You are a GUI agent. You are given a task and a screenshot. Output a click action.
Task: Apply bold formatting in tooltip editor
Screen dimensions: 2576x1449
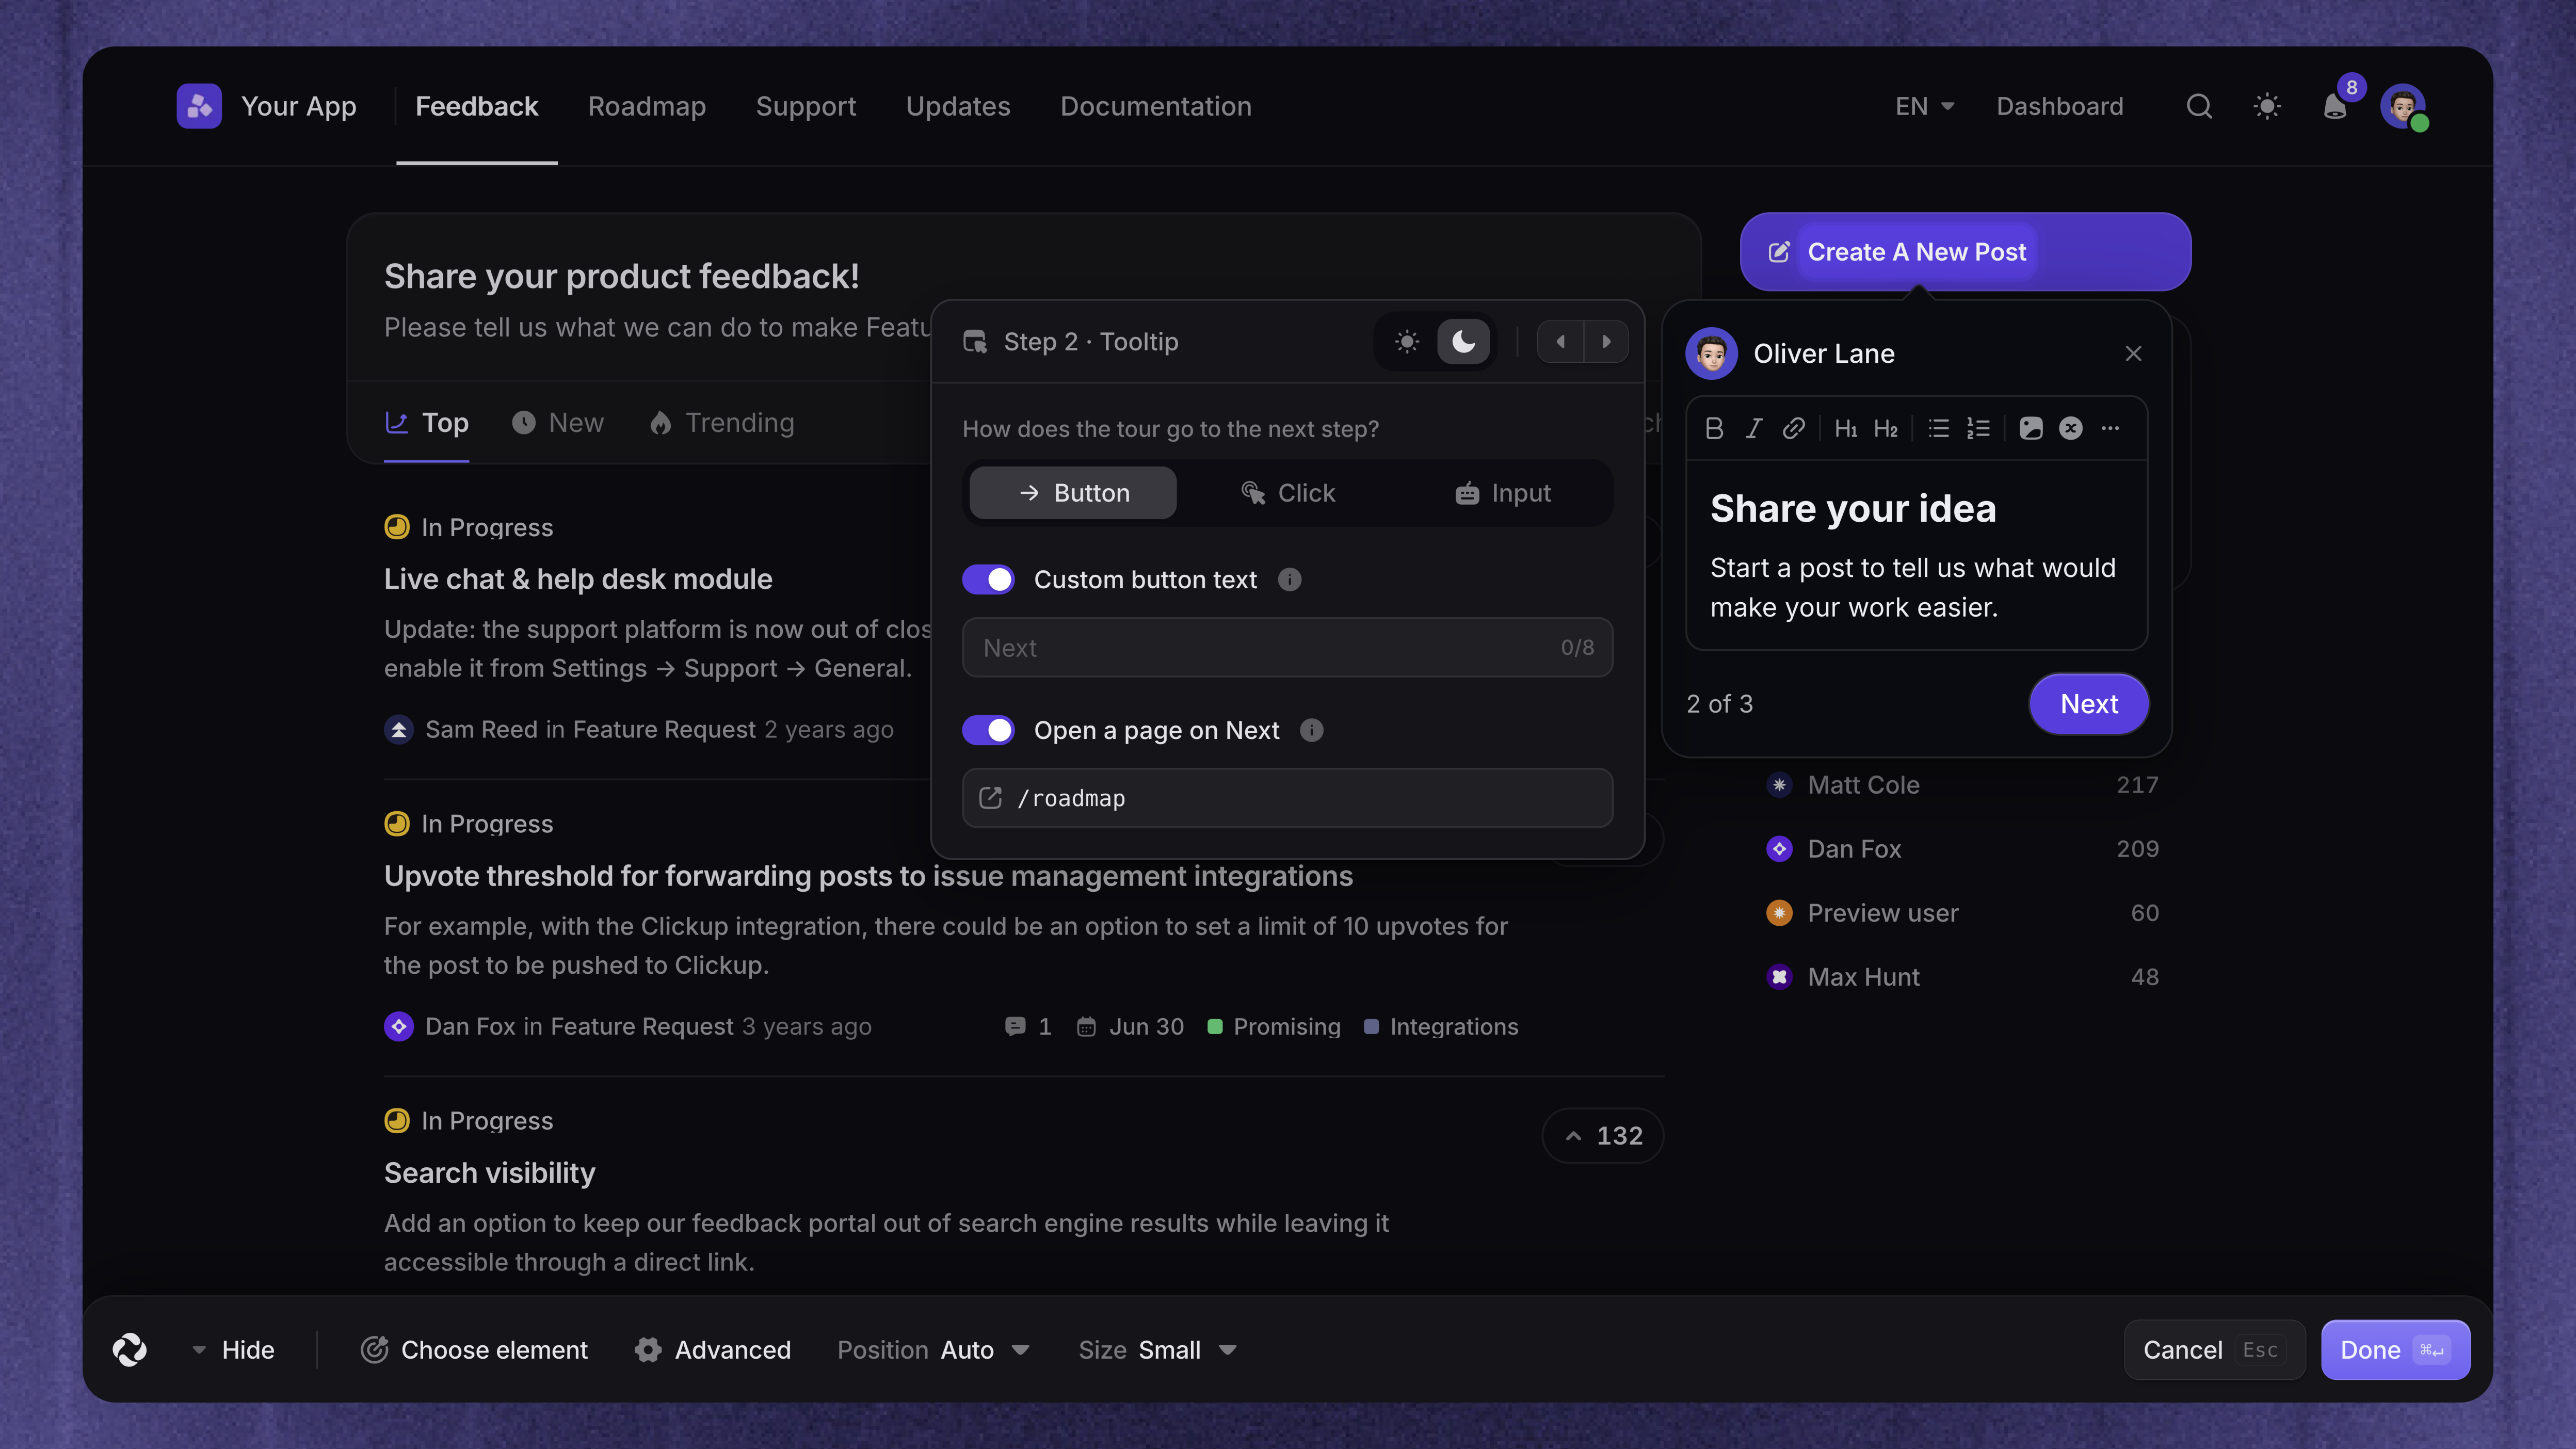click(1714, 429)
